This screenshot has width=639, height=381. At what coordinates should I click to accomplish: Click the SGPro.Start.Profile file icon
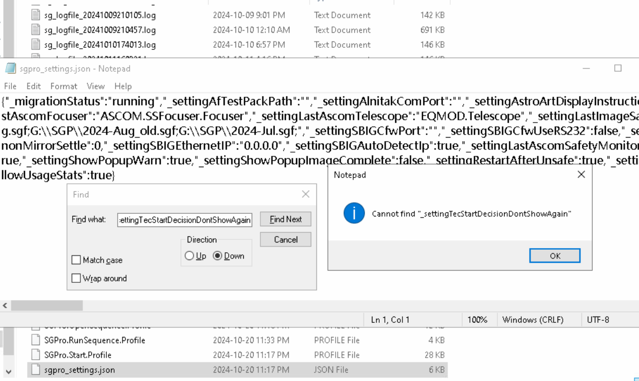coord(35,355)
